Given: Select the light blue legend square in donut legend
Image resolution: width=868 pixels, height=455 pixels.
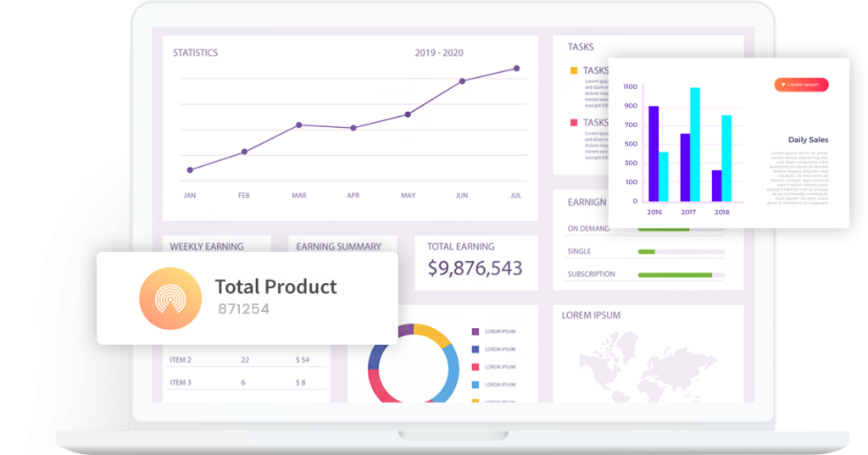Looking at the screenshot, I should [476, 385].
